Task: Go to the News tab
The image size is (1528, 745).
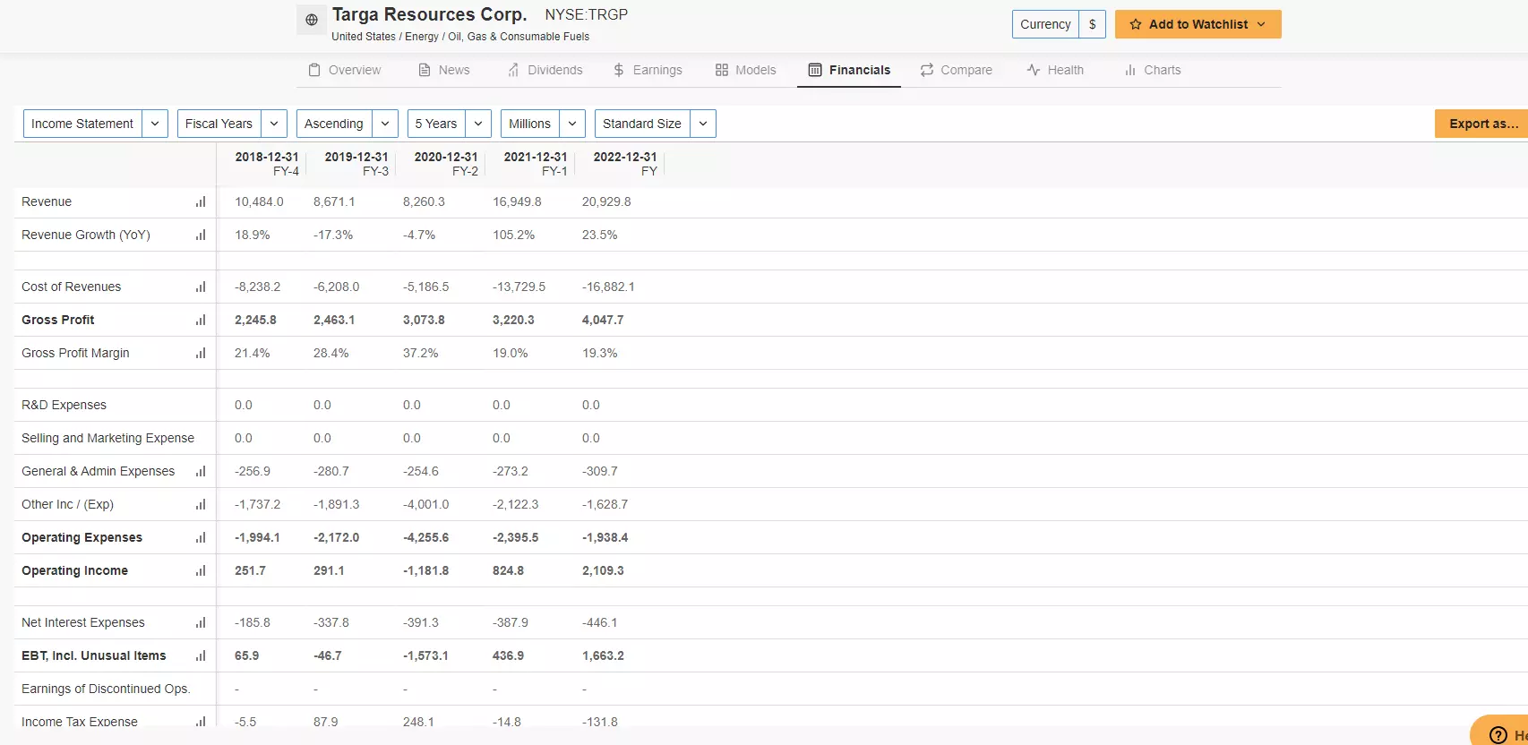Action: tap(444, 70)
